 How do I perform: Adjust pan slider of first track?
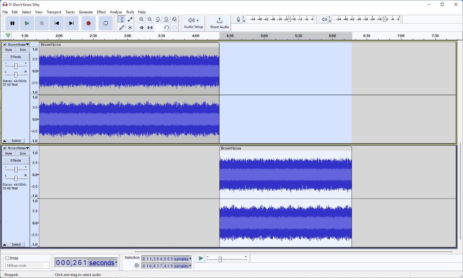(x=16, y=74)
